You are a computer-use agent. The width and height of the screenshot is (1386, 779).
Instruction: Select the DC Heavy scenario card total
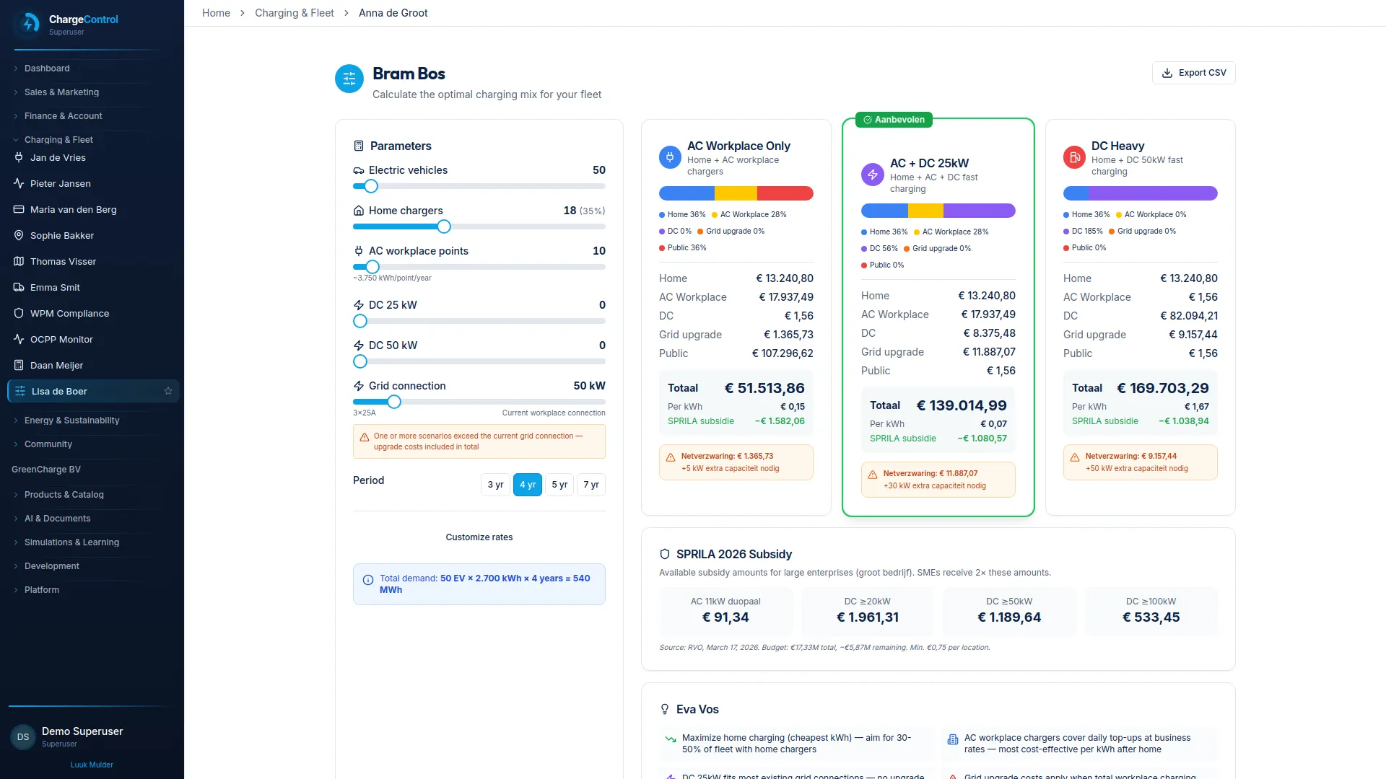coord(1162,388)
